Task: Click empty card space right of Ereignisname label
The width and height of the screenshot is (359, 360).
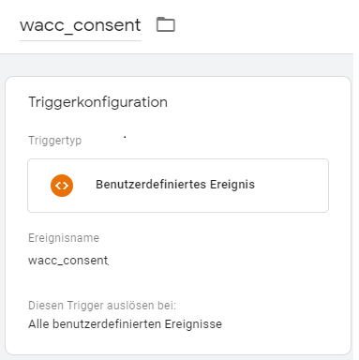Action: 218,238
